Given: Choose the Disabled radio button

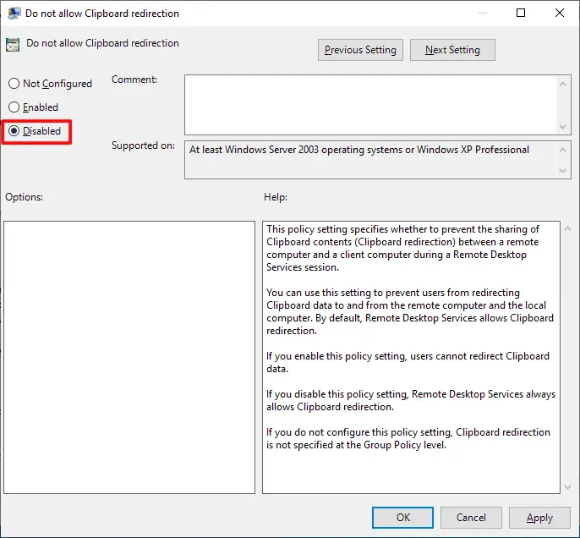Looking at the screenshot, I should [14, 131].
